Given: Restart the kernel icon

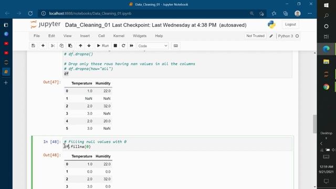Looking at the screenshot, I should 123,46.
